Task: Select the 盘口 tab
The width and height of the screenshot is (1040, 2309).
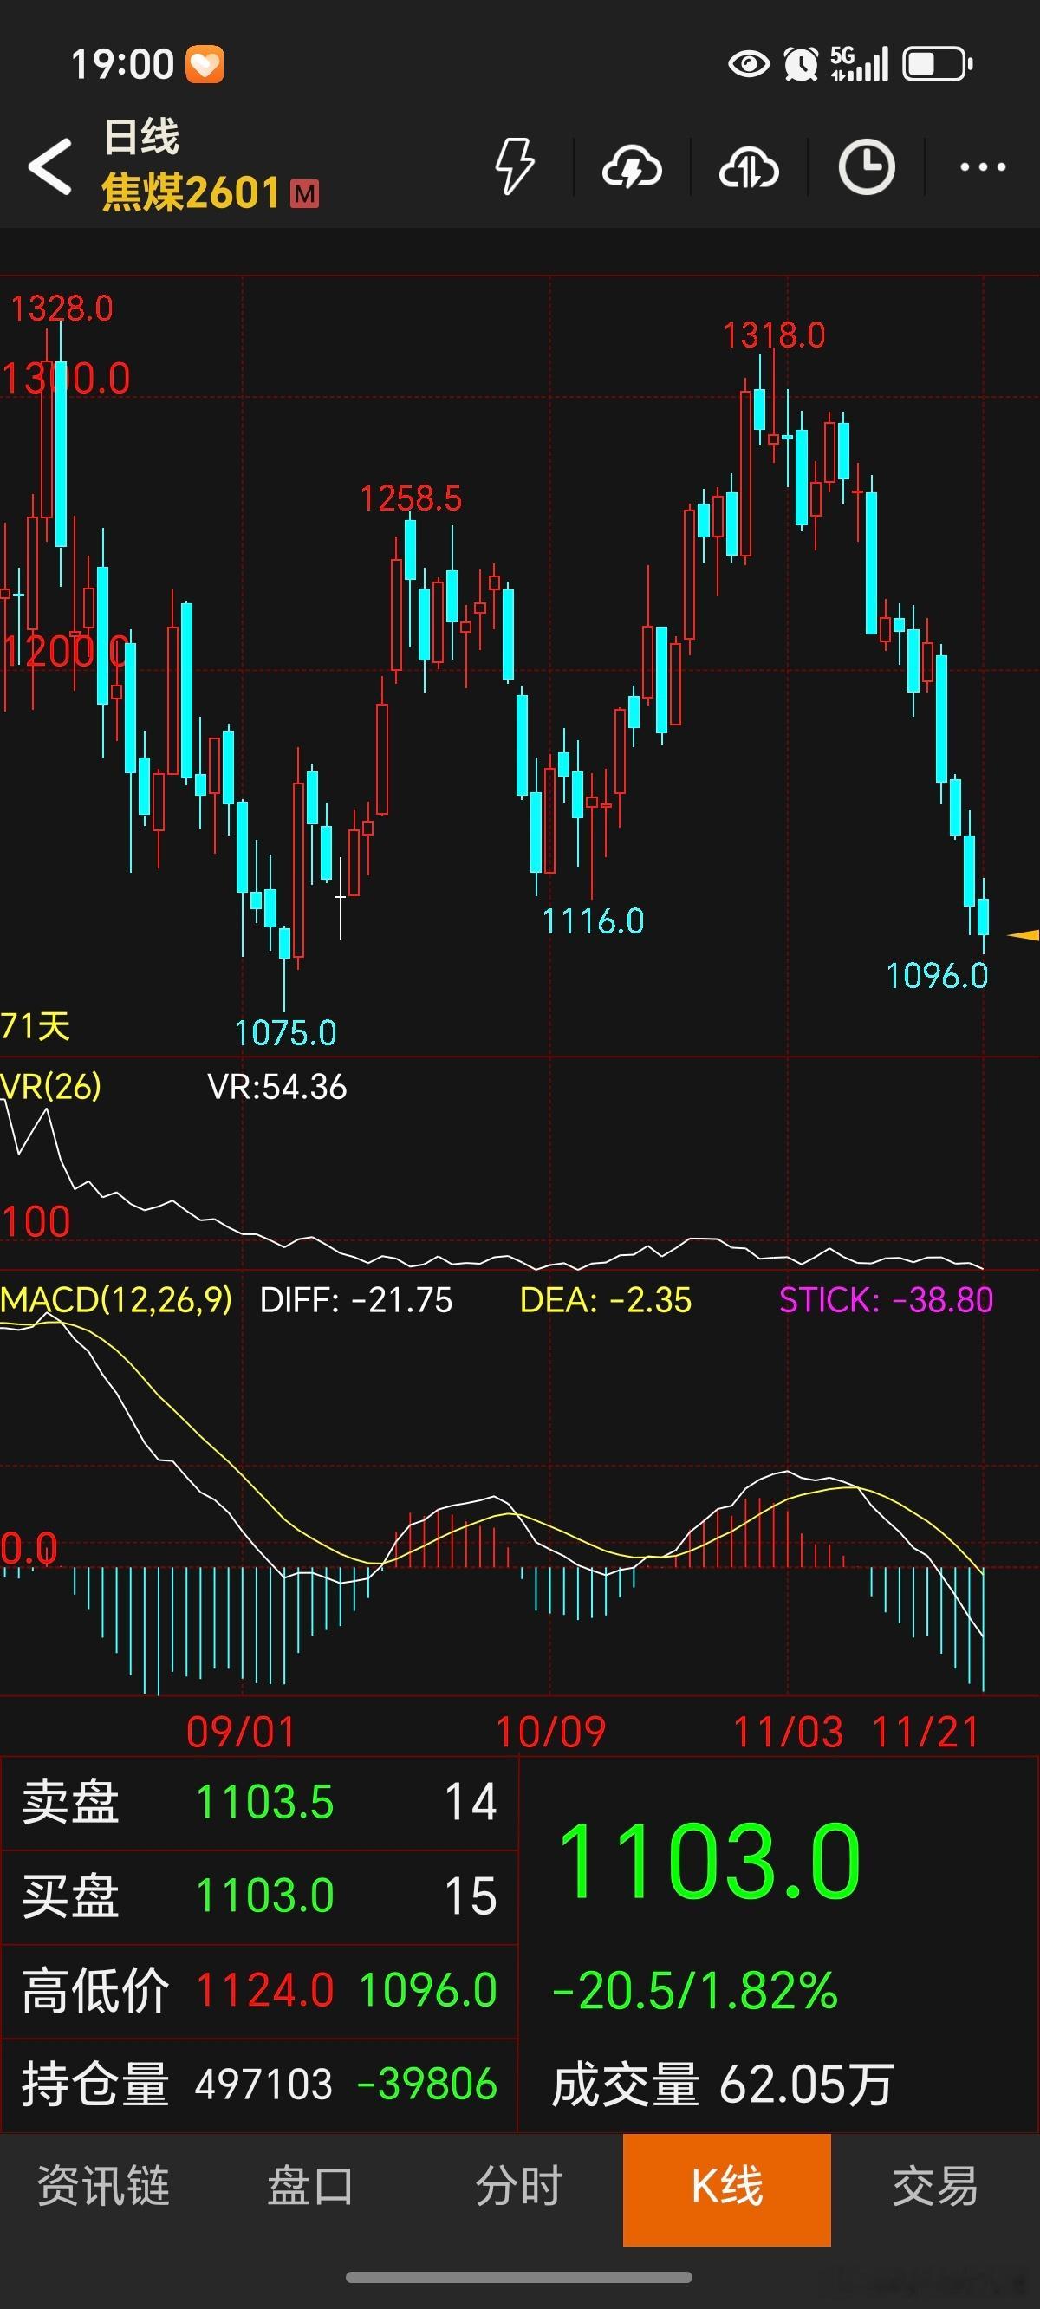Action: [311, 2184]
